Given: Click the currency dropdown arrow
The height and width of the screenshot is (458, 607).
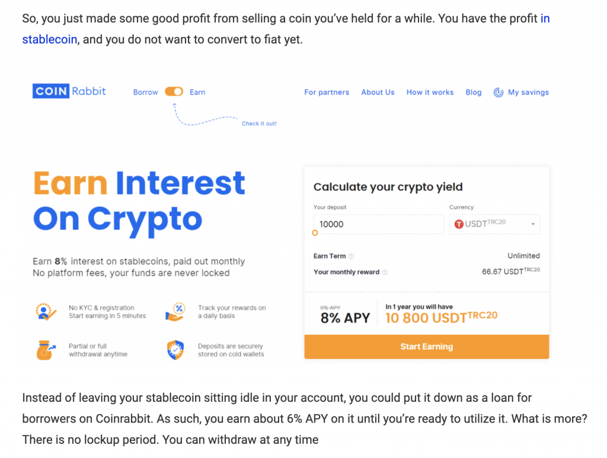Looking at the screenshot, I should click(533, 225).
